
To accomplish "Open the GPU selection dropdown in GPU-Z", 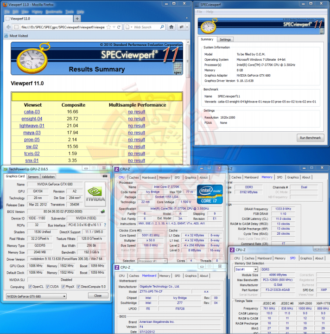I will pos(36,296).
